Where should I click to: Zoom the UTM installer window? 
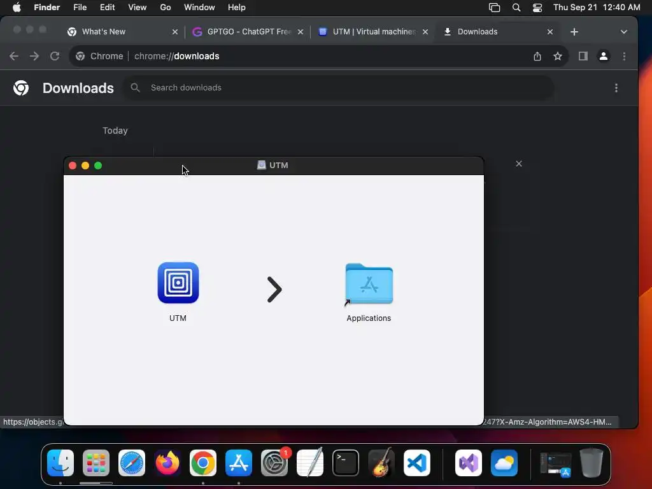98,166
